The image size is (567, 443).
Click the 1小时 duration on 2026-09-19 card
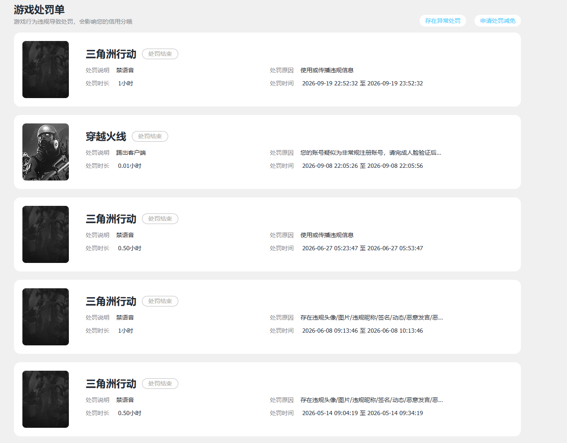click(125, 83)
